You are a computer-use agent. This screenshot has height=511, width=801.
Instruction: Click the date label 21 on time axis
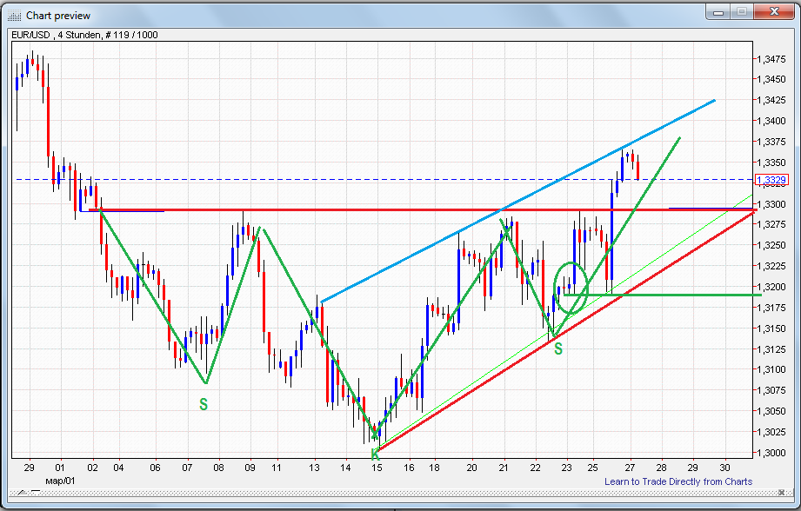(x=504, y=468)
